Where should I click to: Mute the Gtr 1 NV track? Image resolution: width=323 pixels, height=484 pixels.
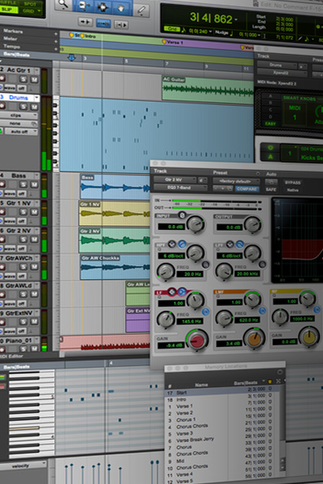point(34,212)
